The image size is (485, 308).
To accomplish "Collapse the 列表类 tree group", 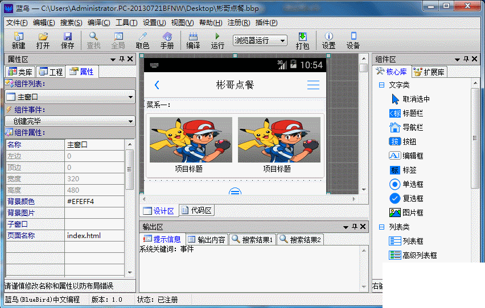I will [381, 227].
